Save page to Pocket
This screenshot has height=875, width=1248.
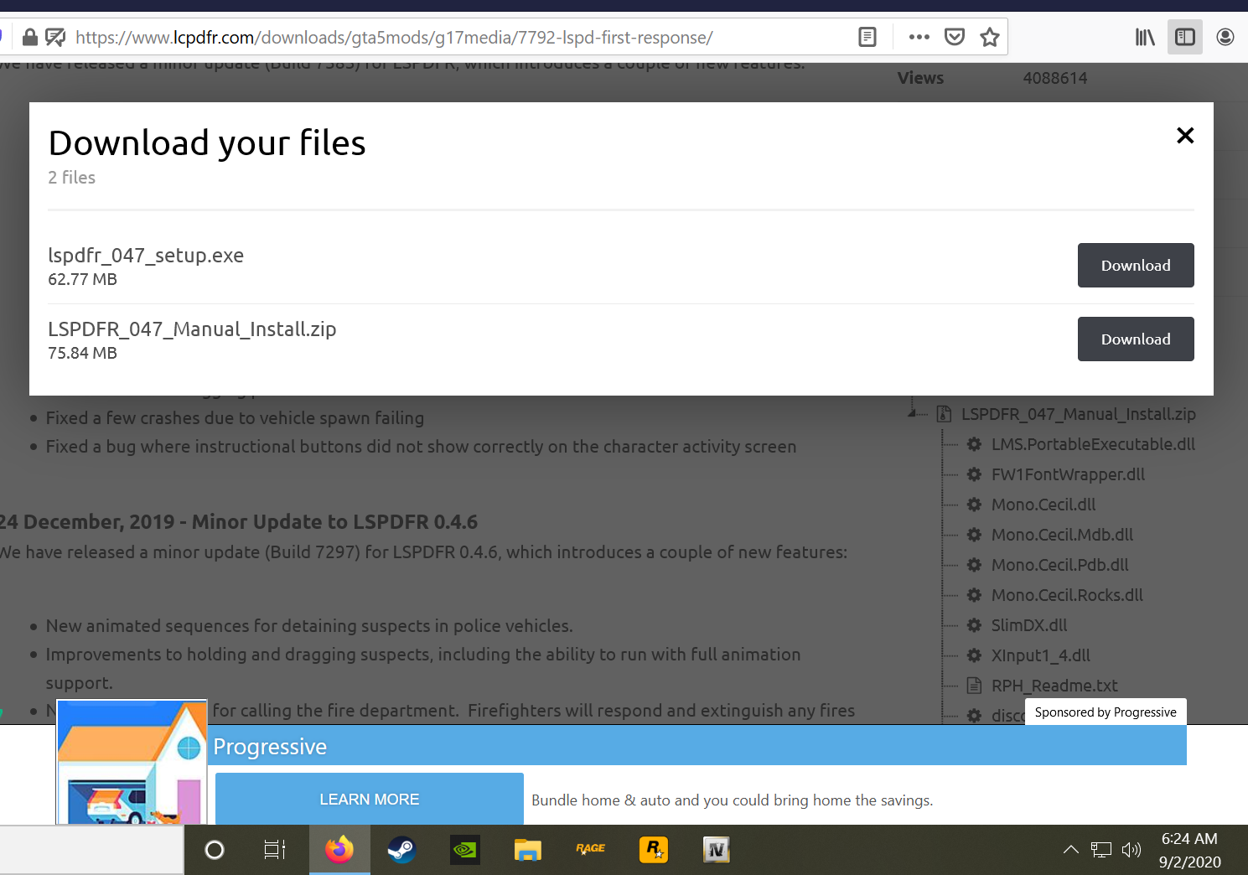(x=955, y=37)
